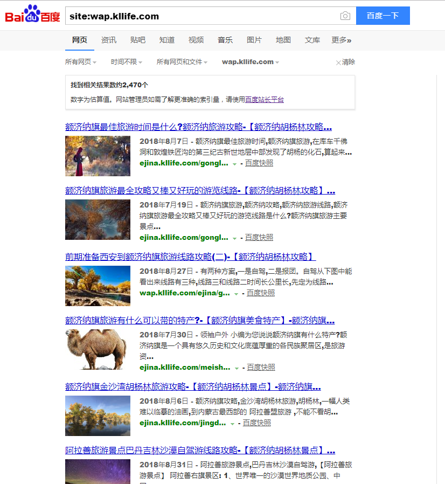The width and height of the screenshot is (445, 484).
Task: Expand the 所有网页和文件 filter dropdown
Action: tap(182, 62)
